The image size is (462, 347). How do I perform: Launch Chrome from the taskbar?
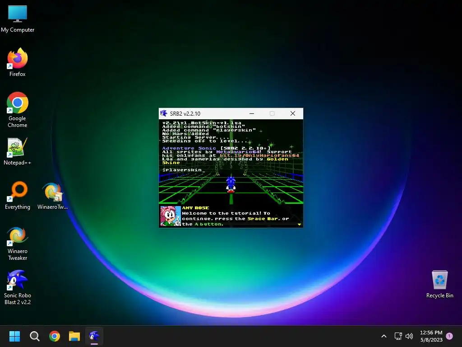tap(55, 336)
